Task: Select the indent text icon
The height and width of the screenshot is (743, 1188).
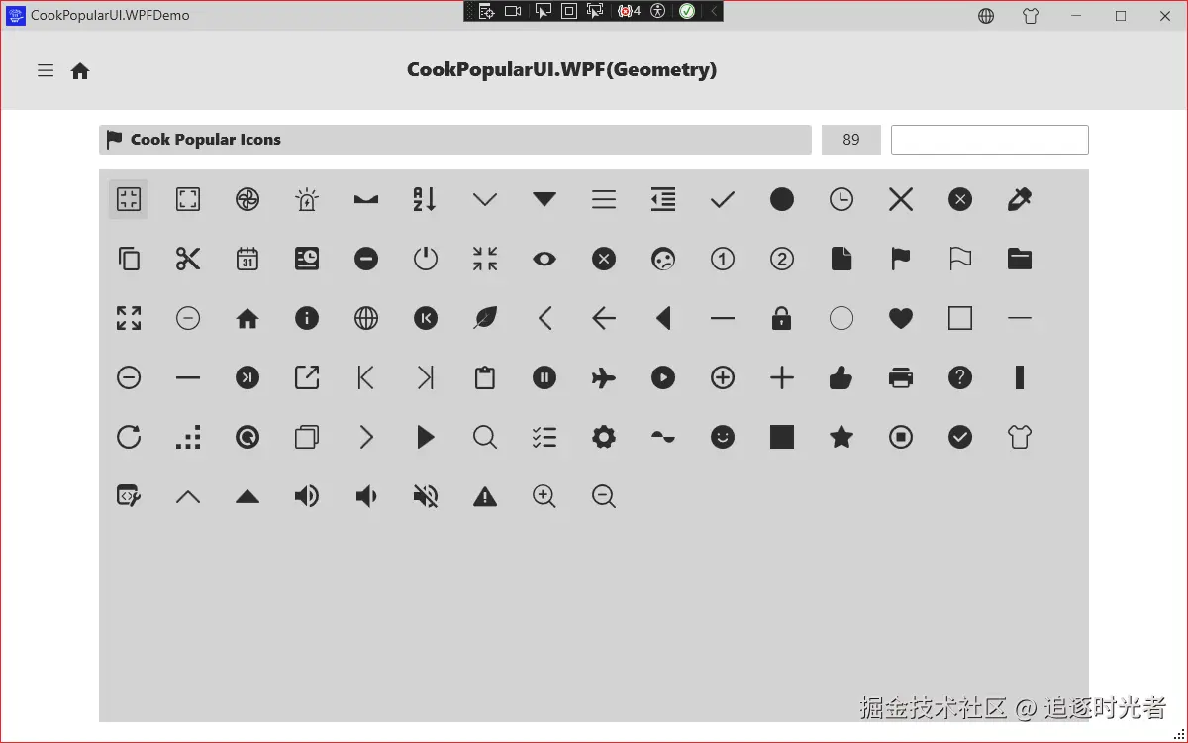Action: point(663,199)
